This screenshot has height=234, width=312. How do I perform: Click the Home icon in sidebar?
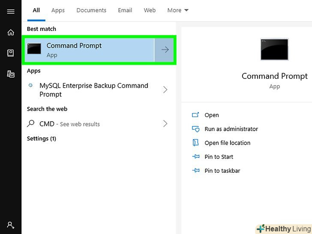click(11, 33)
